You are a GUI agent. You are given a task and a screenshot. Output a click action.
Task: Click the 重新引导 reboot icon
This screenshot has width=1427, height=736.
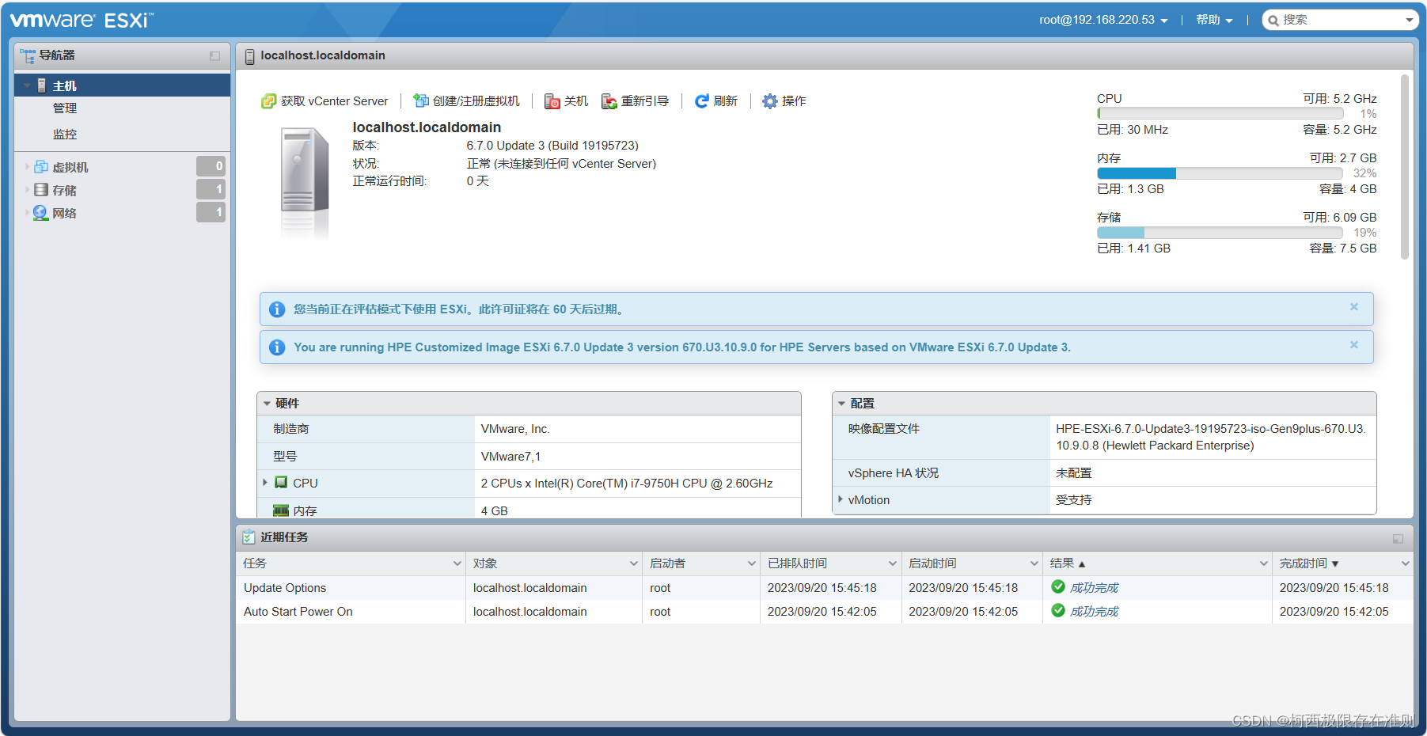(x=608, y=101)
